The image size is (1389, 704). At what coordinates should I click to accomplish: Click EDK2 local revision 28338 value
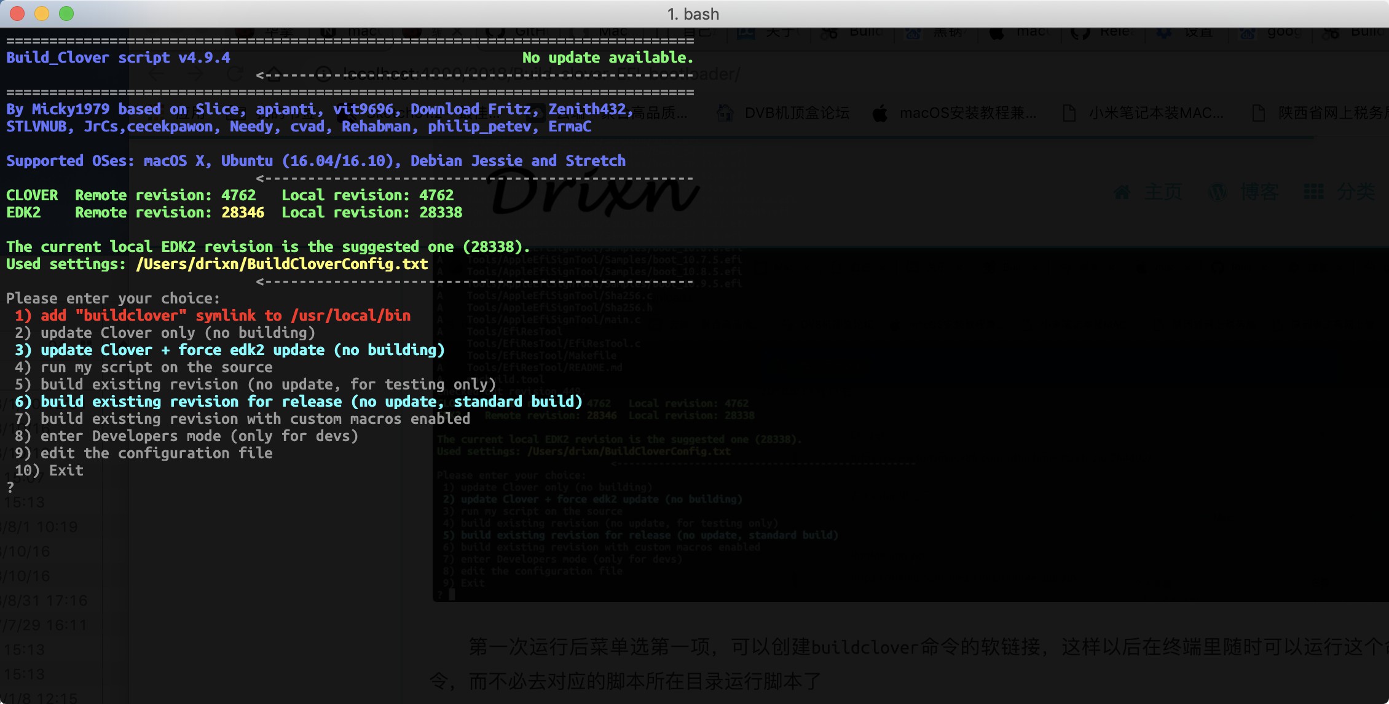tap(441, 212)
